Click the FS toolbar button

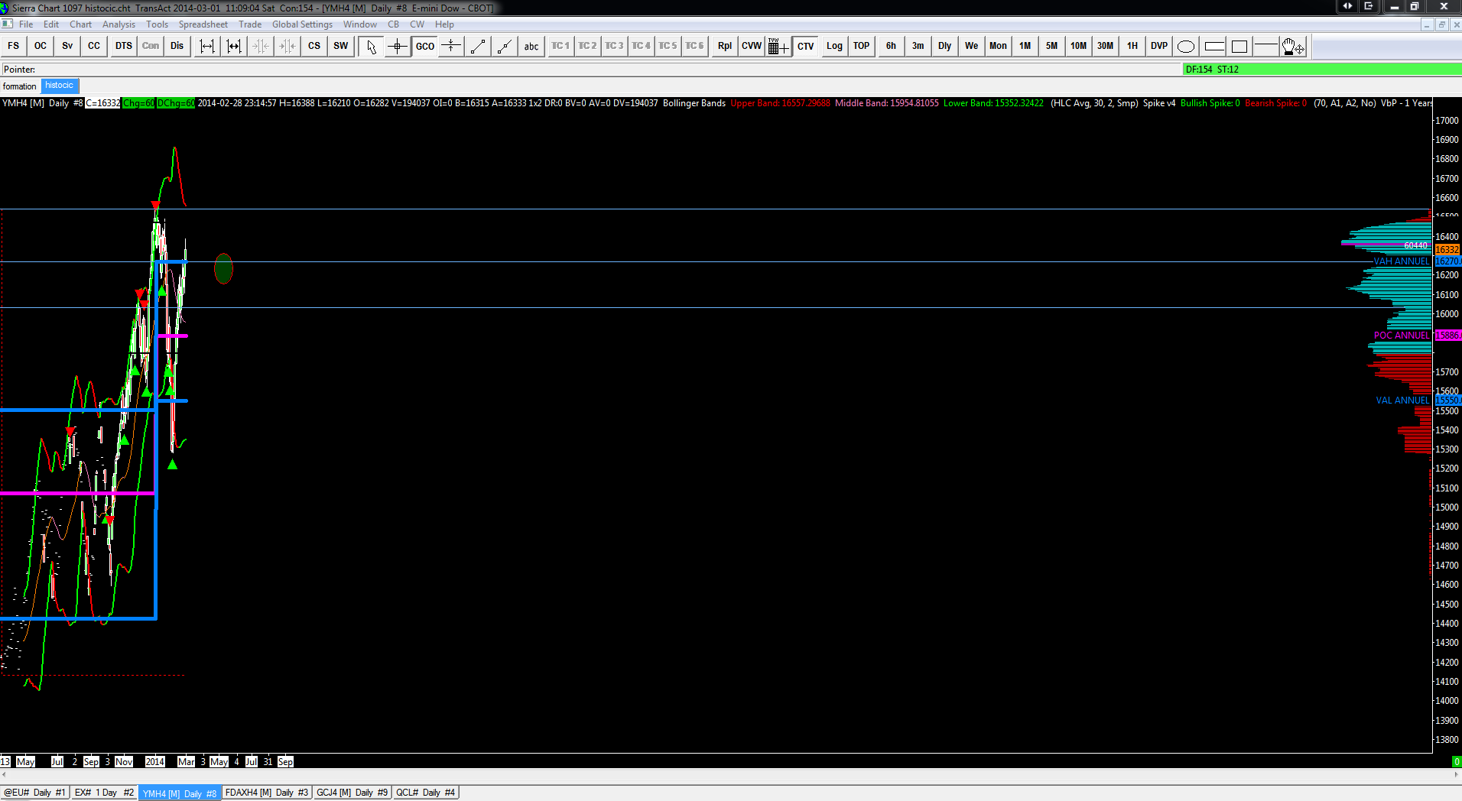[x=14, y=46]
